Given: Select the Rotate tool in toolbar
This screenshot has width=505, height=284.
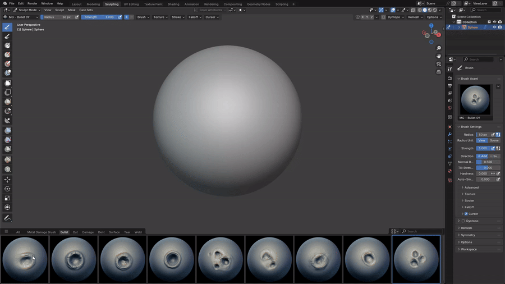Looking at the screenshot, I should pyautogui.click(x=7, y=189).
